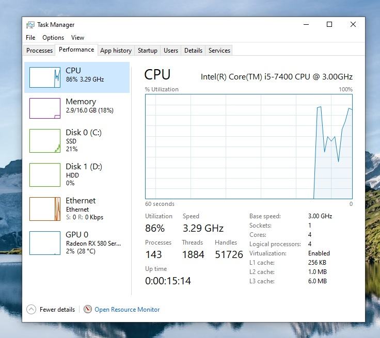This screenshot has height=338, width=380.
Task: Switch to the Details tab
Action: click(193, 51)
